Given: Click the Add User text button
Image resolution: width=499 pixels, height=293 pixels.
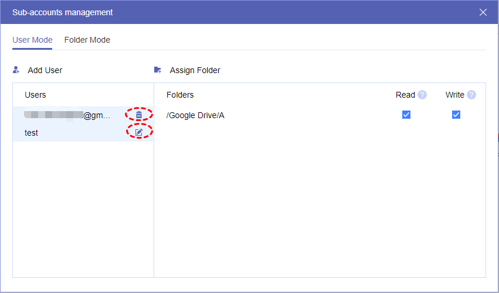Looking at the screenshot, I should (45, 70).
